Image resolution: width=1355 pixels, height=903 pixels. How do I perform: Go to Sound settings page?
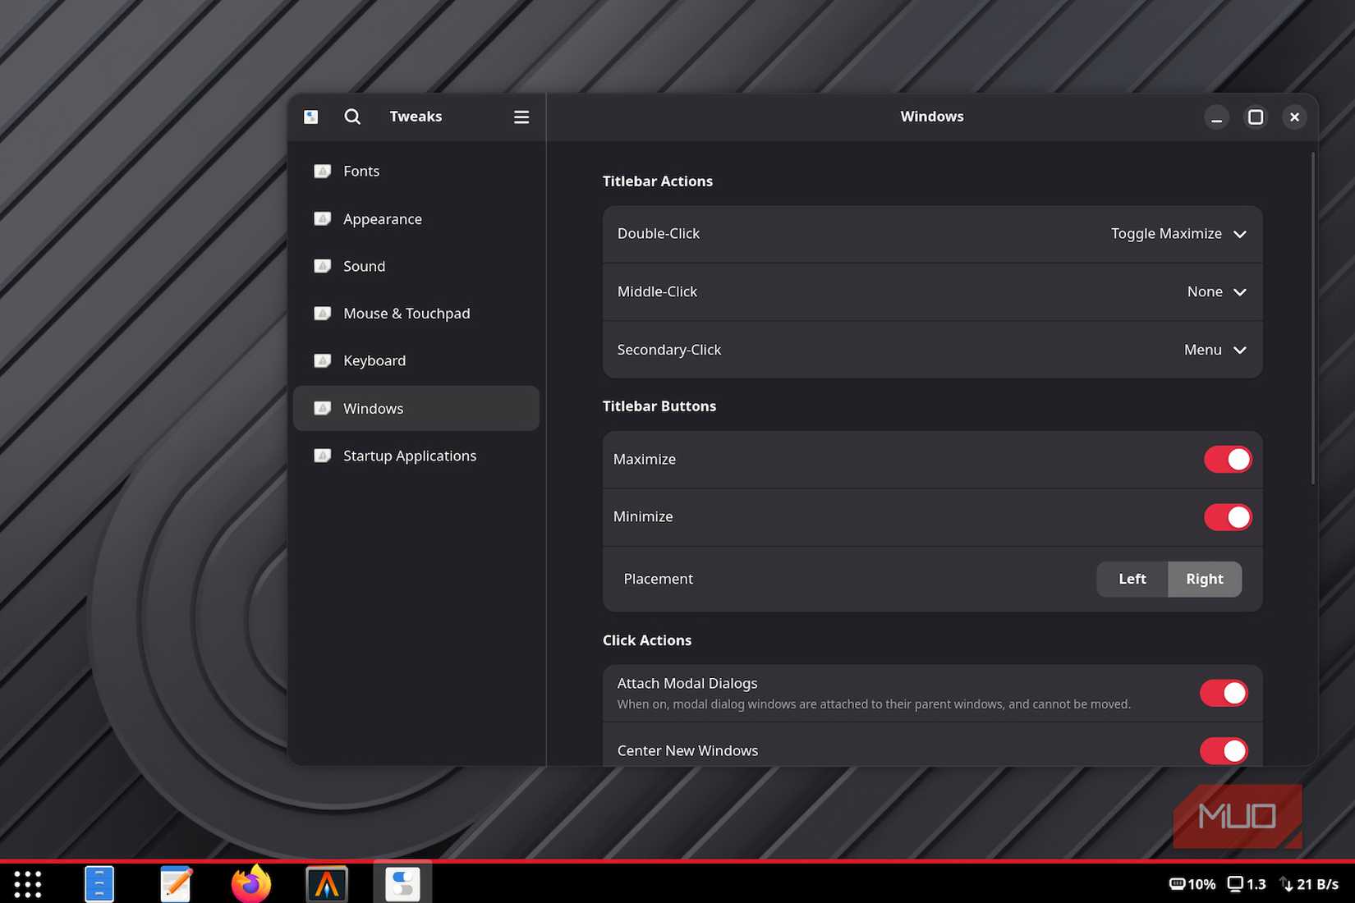416,266
